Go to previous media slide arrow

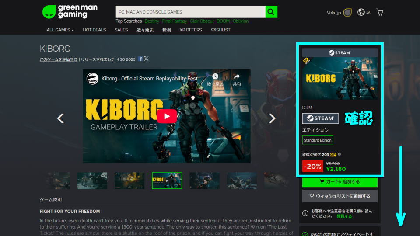click(x=60, y=118)
